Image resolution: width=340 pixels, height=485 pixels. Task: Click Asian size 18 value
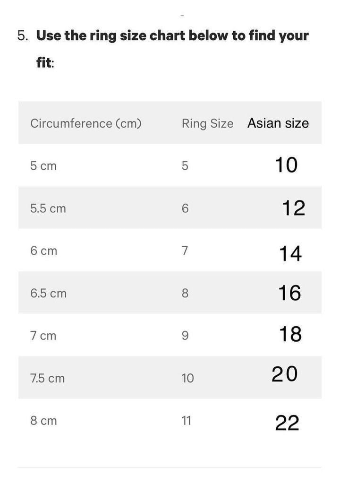[290, 334]
